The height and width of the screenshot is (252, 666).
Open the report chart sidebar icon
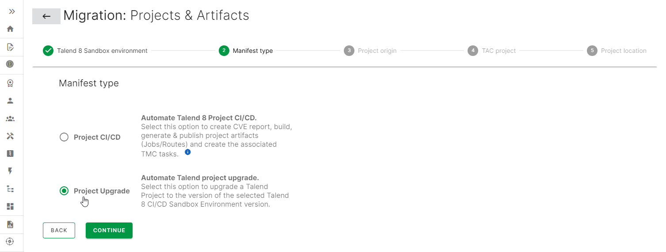tap(10, 225)
